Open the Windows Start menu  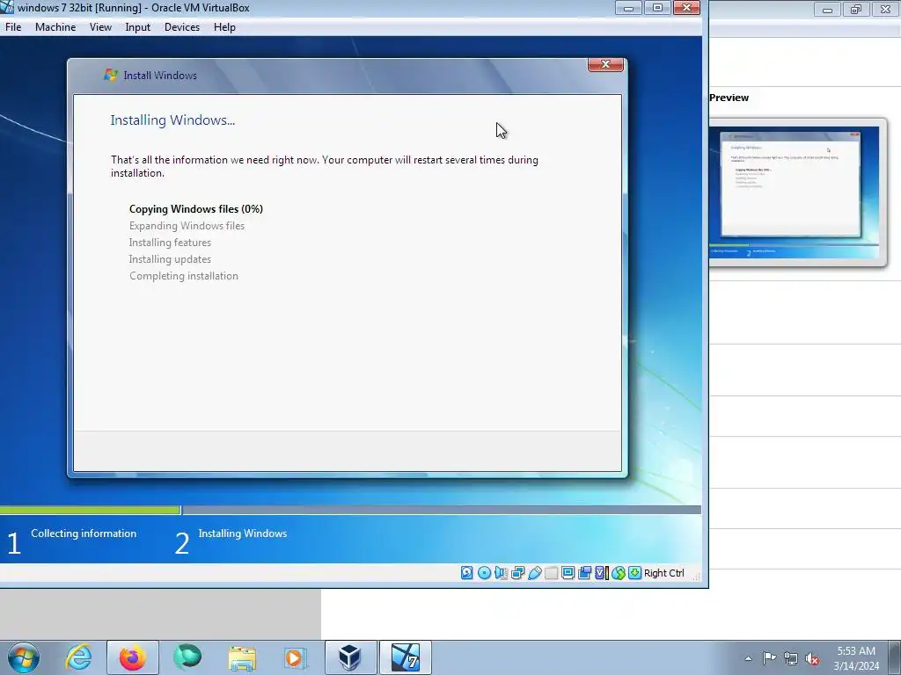coord(23,657)
